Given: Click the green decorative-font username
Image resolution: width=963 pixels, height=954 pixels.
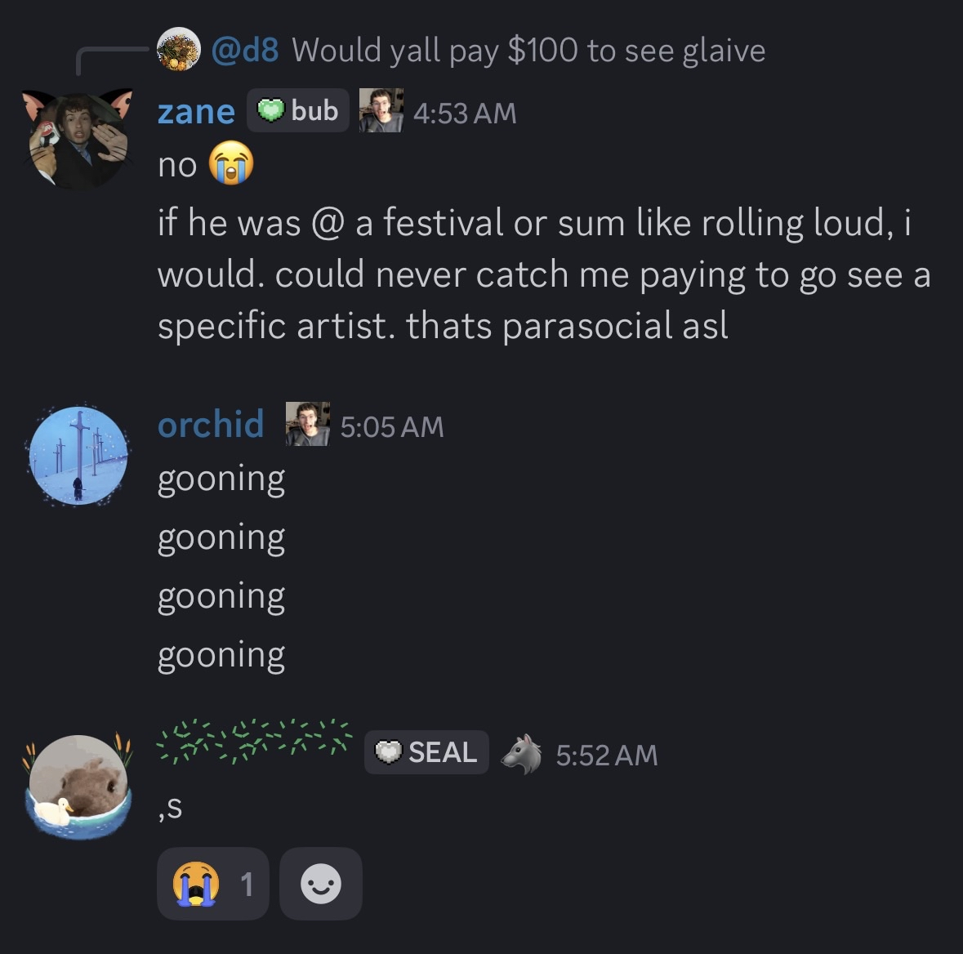Looking at the screenshot, I should click(254, 743).
